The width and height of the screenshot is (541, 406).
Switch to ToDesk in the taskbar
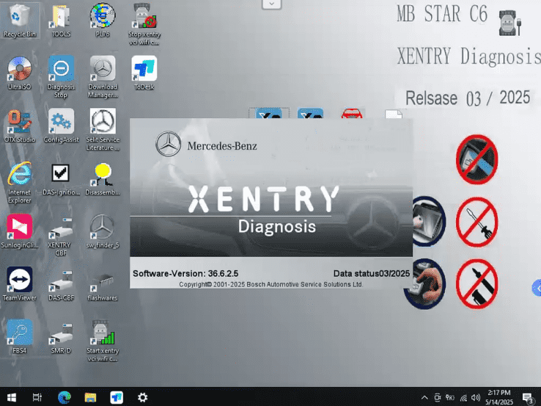point(117,397)
